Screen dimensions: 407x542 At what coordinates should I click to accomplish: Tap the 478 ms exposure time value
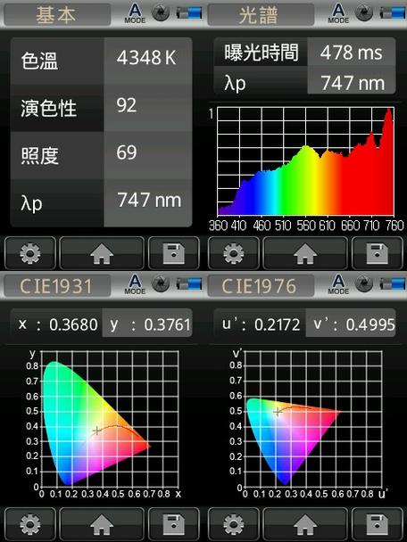click(x=352, y=53)
